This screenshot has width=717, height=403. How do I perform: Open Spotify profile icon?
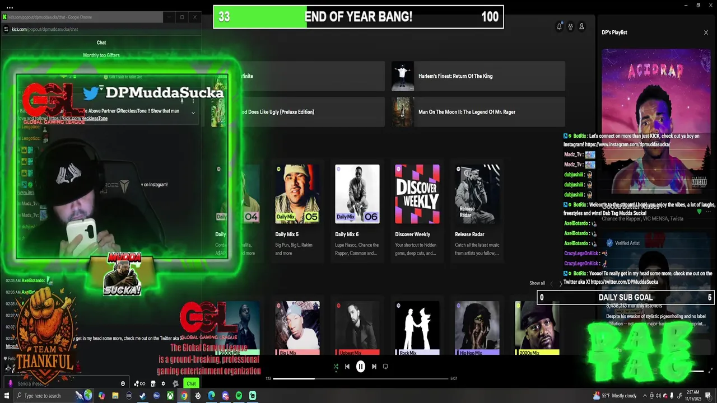point(581,26)
